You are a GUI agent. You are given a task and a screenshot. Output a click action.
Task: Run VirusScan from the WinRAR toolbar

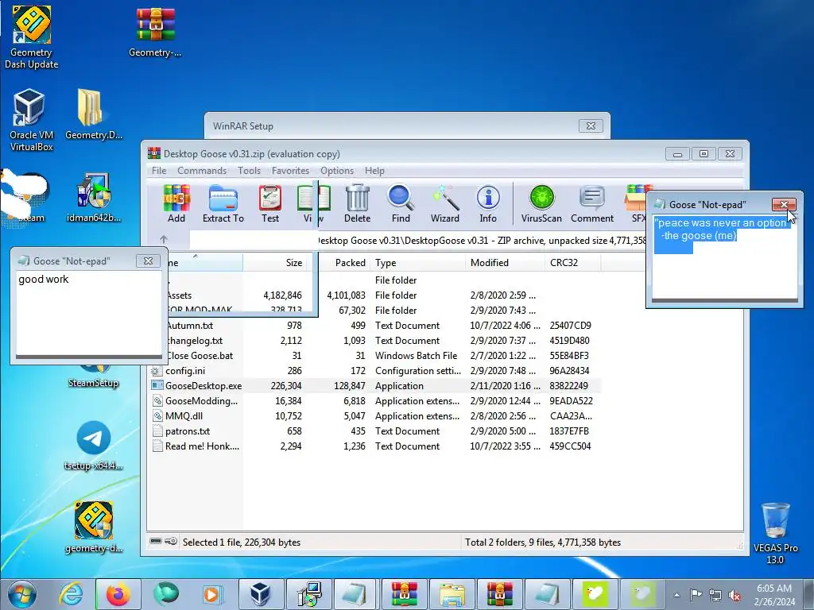[x=541, y=203]
